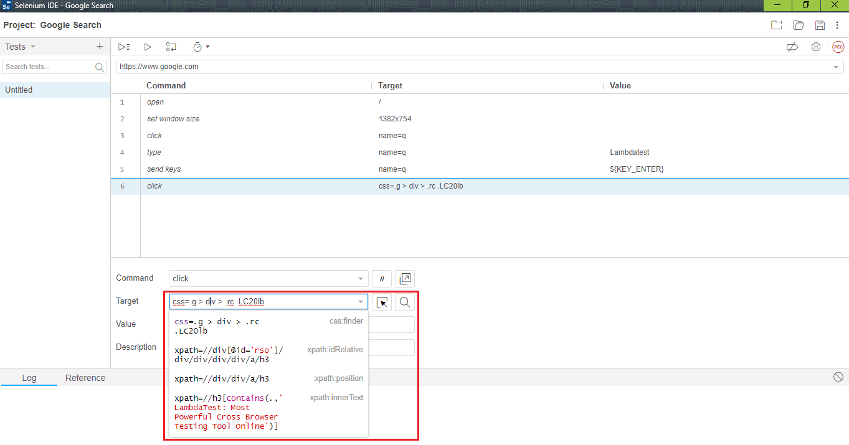This screenshot has width=849, height=445.
Task: Open the code export window icon
Action: click(x=405, y=278)
